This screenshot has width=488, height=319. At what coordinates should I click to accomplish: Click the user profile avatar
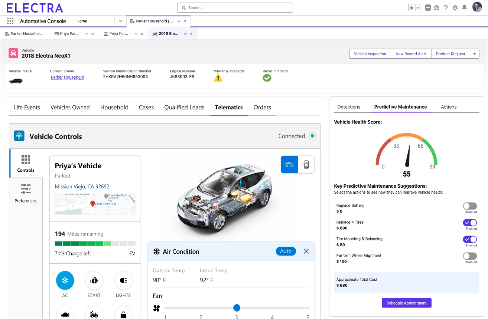pos(477,7)
